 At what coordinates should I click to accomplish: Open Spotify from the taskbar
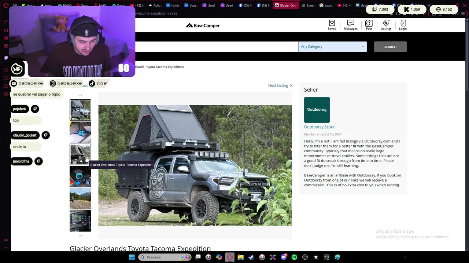click(x=294, y=257)
